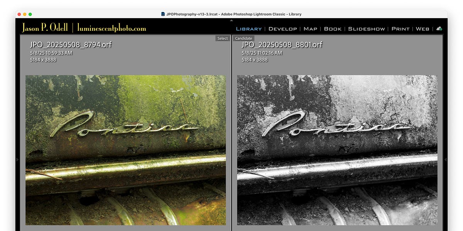Click the Candidate badge above the right photo

(243, 38)
